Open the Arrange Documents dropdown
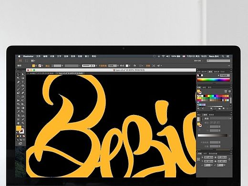Viewport: 248px width, 186px height. (x=33, y=61)
